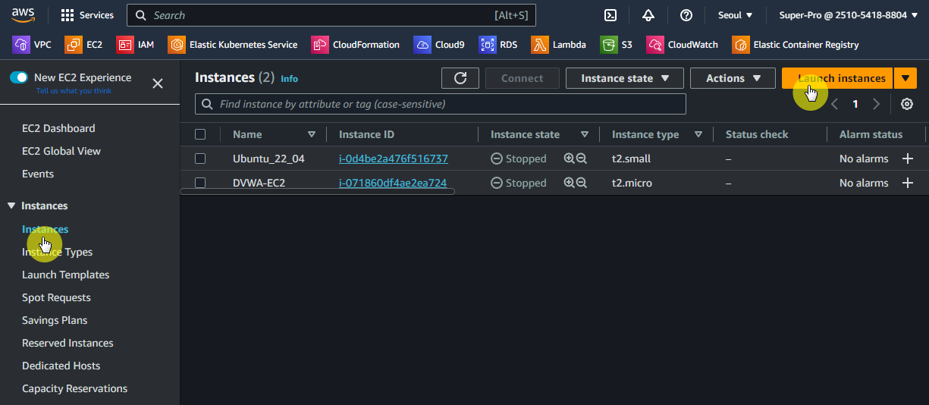This screenshot has width=929, height=405.
Task: Open Lambda shortcut
Action: coord(558,45)
